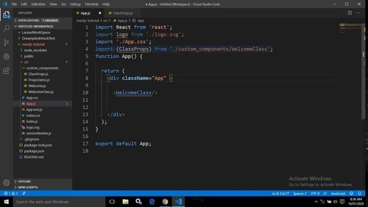The image size is (368, 207).
Task: Open the Debug menu
Action: tap(75, 4)
